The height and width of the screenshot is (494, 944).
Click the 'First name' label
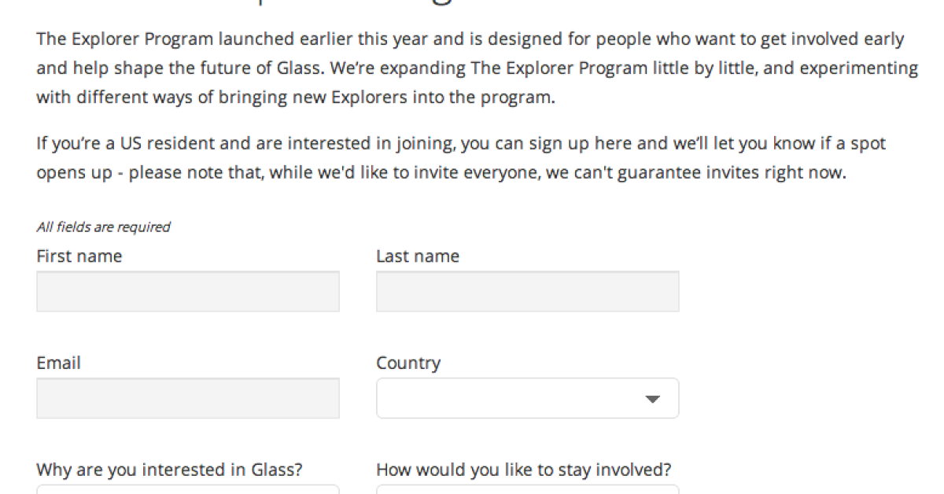(79, 256)
